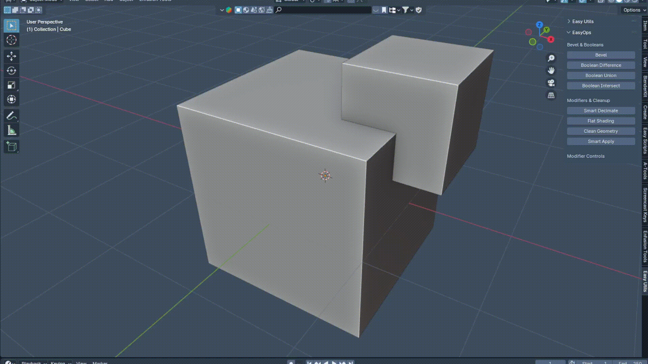Apply Boolean Intersect
Screen dimensions: 648x364
[x=601, y=86]
